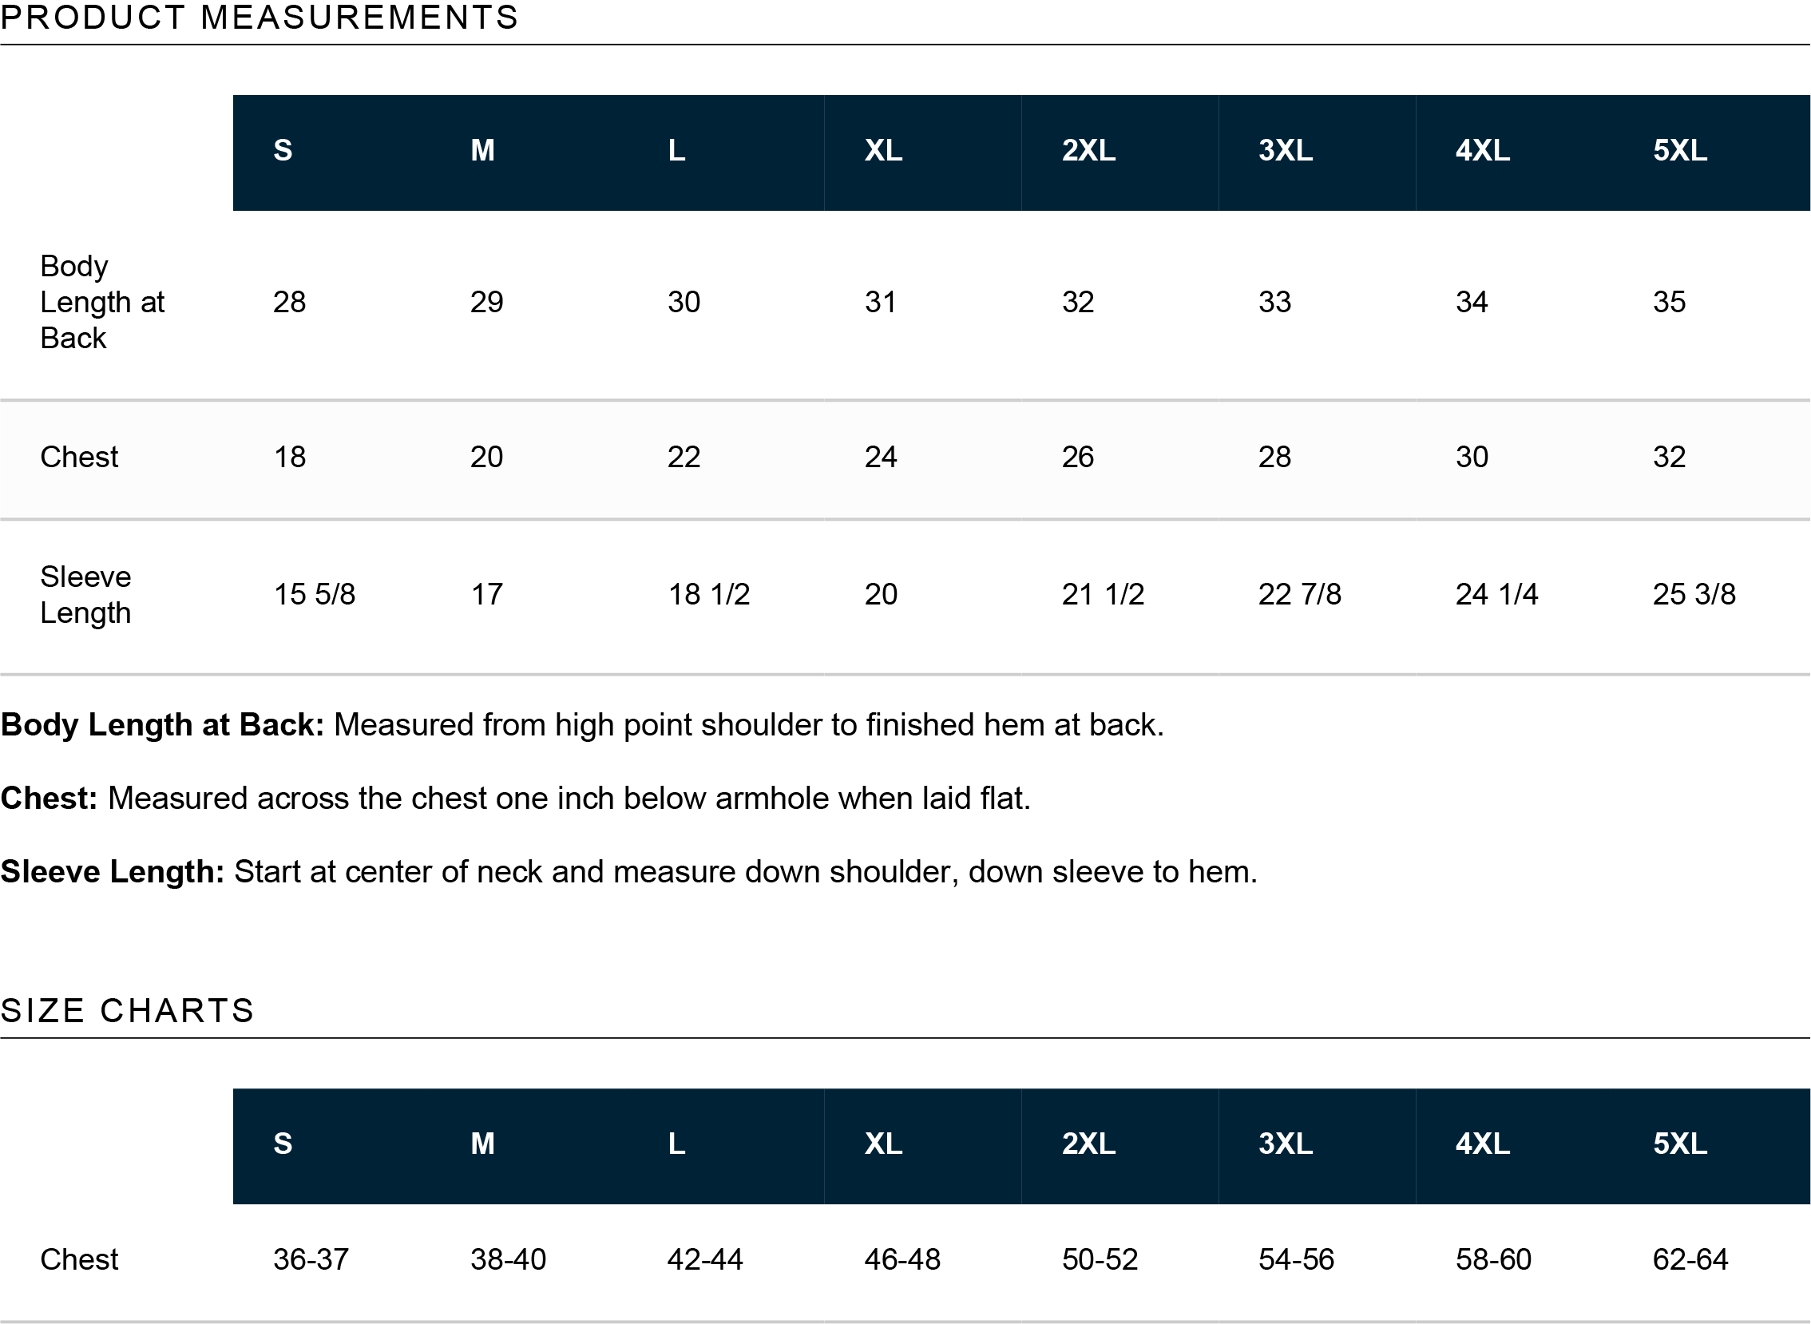
Task: Select the 3XL header in Product Measurements
Action: pos(1286,150)
